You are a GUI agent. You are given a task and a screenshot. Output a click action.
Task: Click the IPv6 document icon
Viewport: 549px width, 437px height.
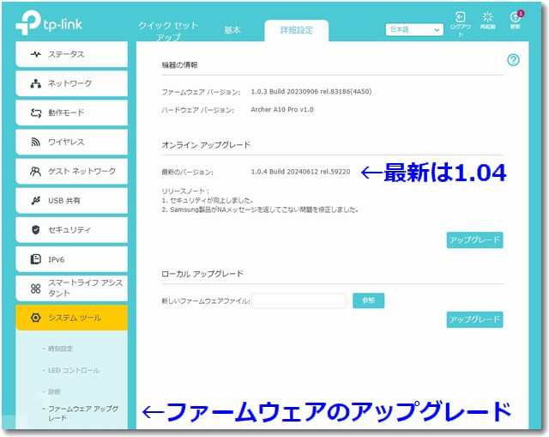point(35,259)
